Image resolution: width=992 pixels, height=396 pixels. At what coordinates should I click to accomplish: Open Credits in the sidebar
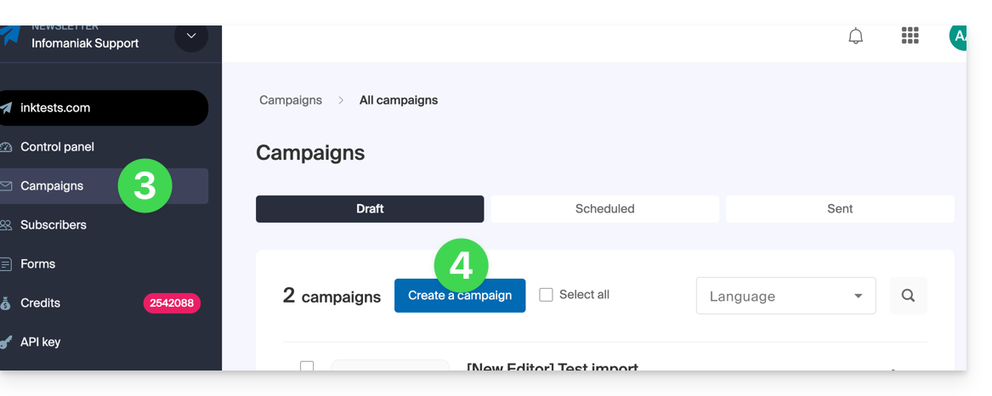[x=40, y=303]
